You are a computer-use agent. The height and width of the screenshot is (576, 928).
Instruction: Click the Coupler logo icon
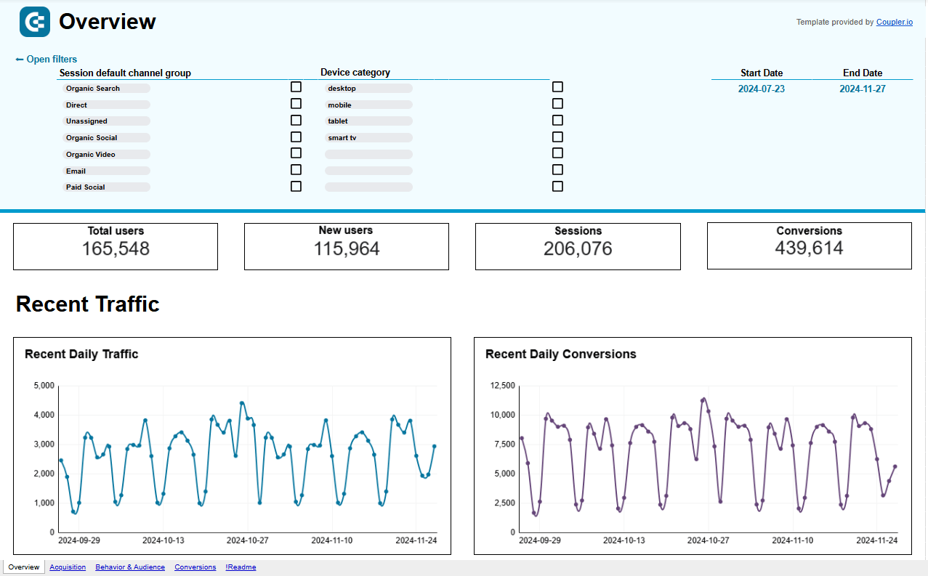34,21
